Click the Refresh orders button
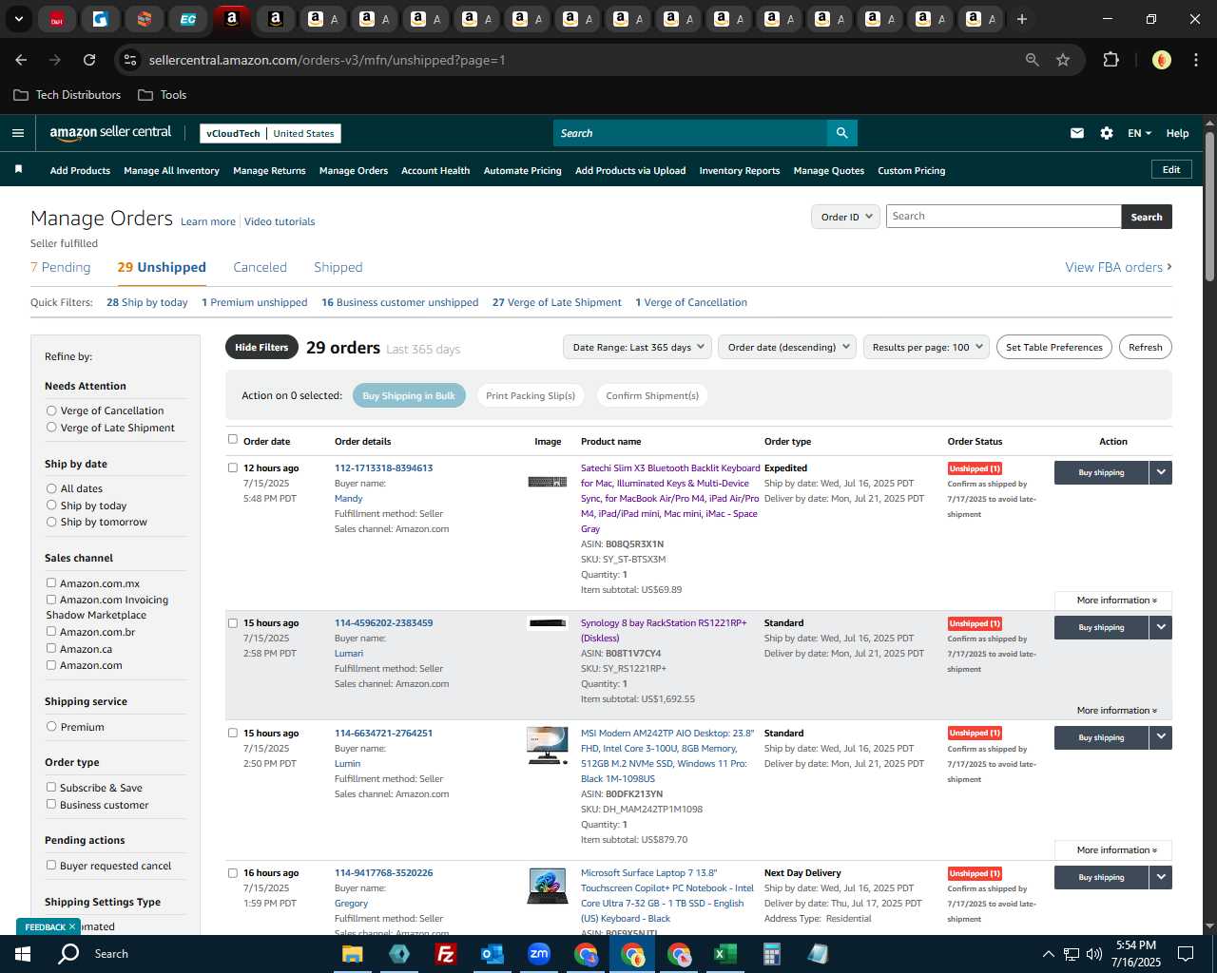This screenshot has height=973, width=1217. click(x=1145, y=347)
